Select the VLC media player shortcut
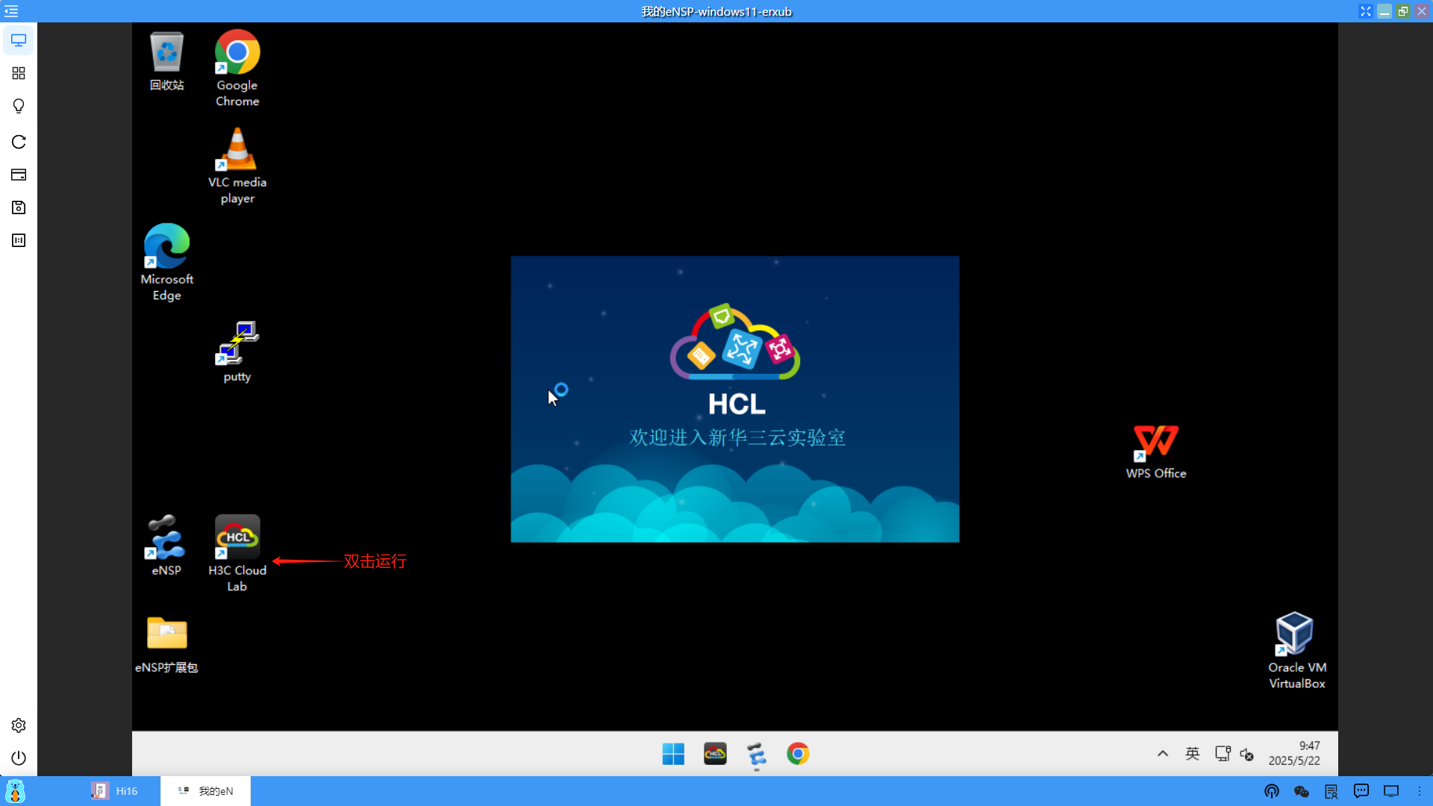 237,151
